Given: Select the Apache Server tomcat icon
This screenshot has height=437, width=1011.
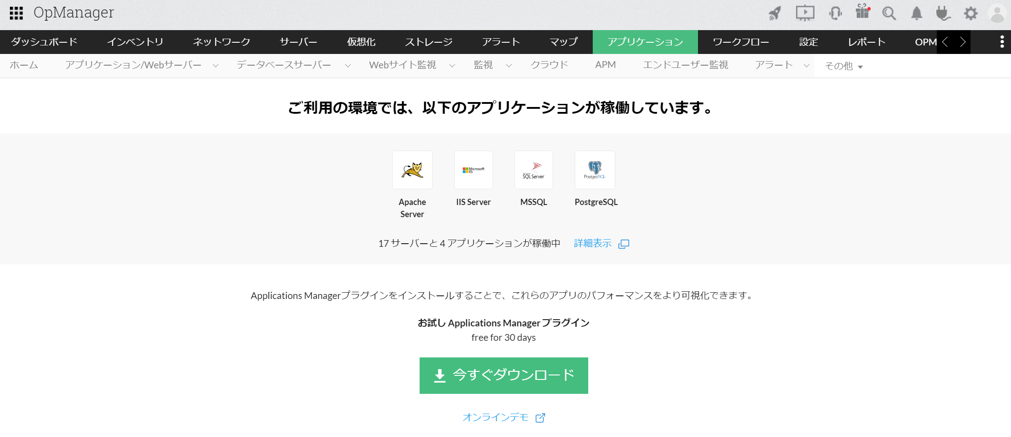Looking at the screenshot, I should pos(412,170).
